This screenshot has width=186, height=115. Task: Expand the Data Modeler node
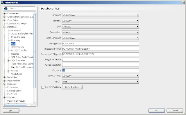pyautogui.click(x=4, y=81)
